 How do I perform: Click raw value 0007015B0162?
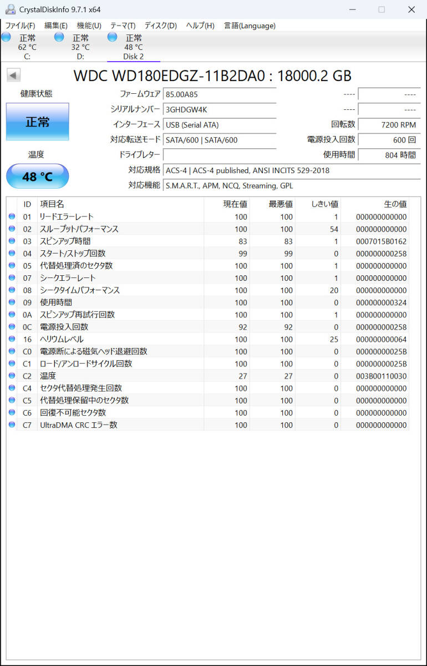click(x=382, y=241)
